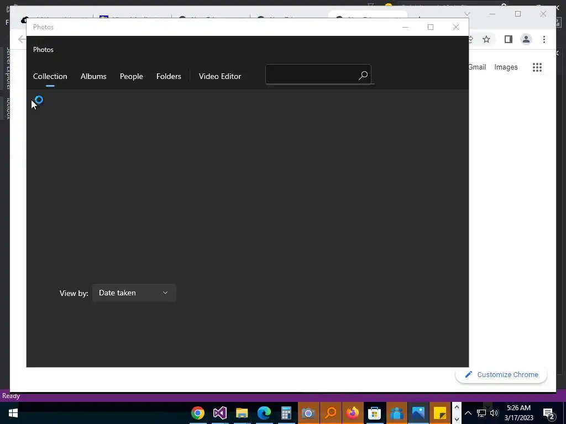Expand Chrome's tab search chevron

[467, 14]
